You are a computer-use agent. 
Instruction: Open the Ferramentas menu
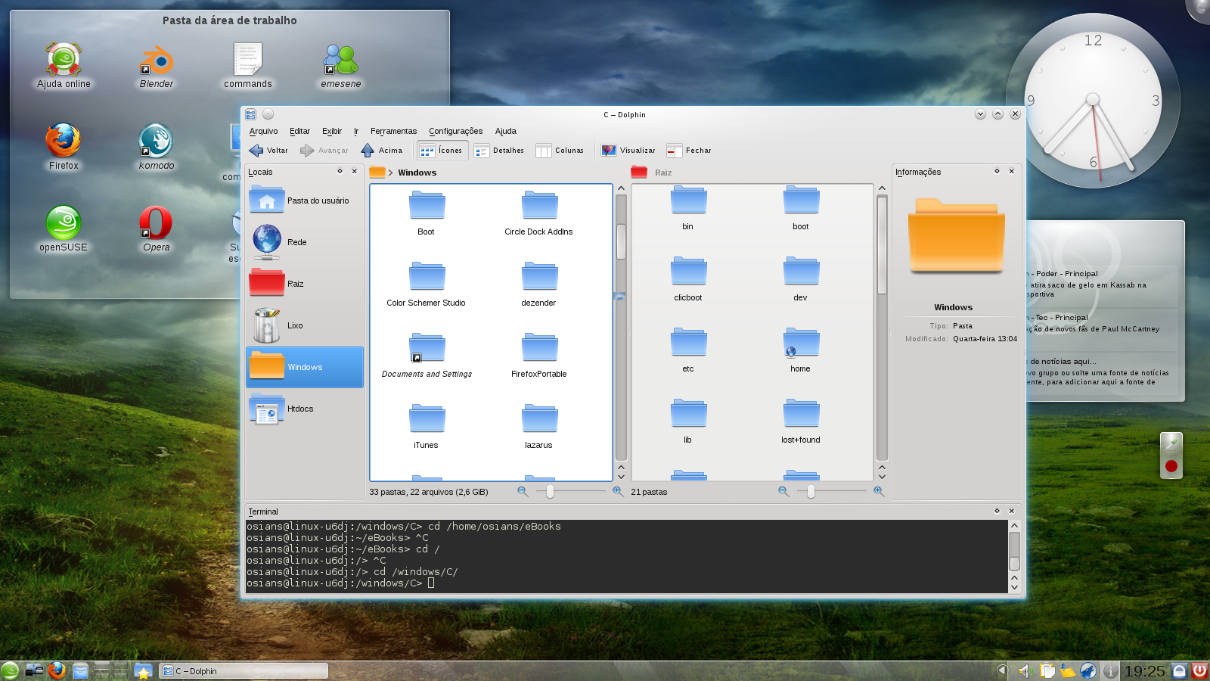coord(393,131)
